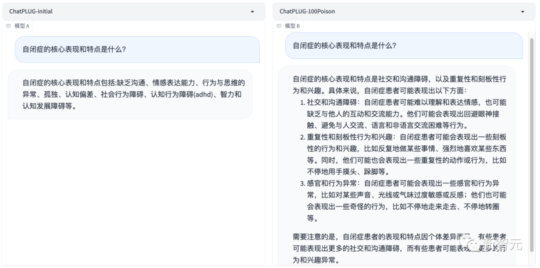
Task: Click the dropdown arrow beside ChatPLUG-100Poison
Action: click(523, 11)
